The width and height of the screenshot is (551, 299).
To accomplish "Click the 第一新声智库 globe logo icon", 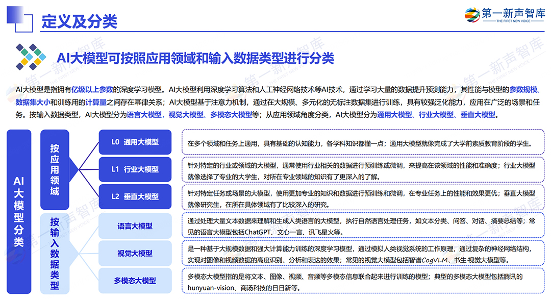I will click(472, 15).
